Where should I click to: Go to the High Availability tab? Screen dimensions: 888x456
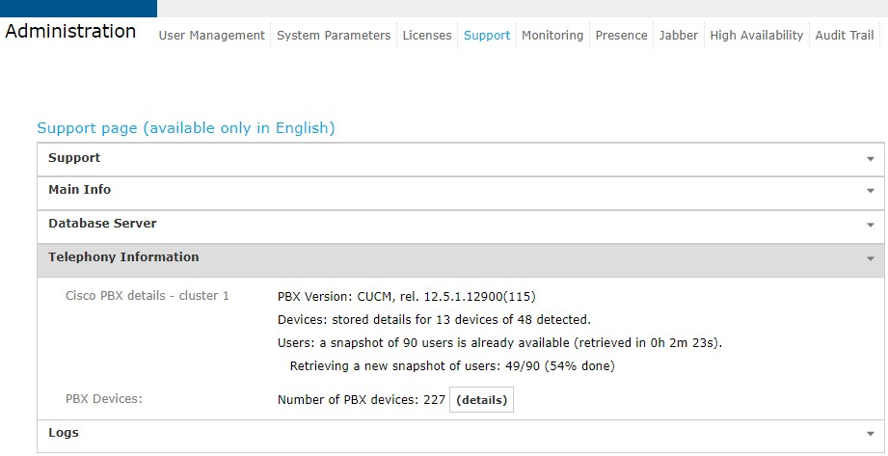pos(756,36)
